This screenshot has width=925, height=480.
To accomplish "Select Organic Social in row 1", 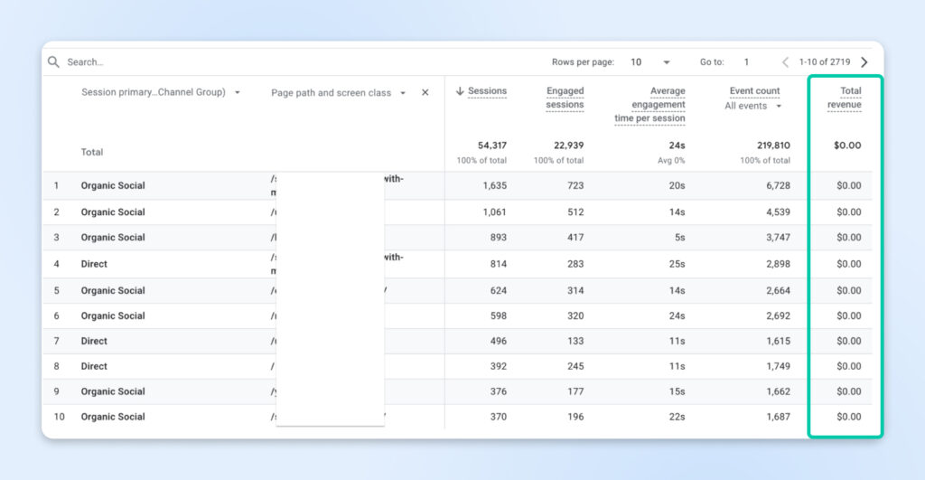I will click(x=113, y=186).
